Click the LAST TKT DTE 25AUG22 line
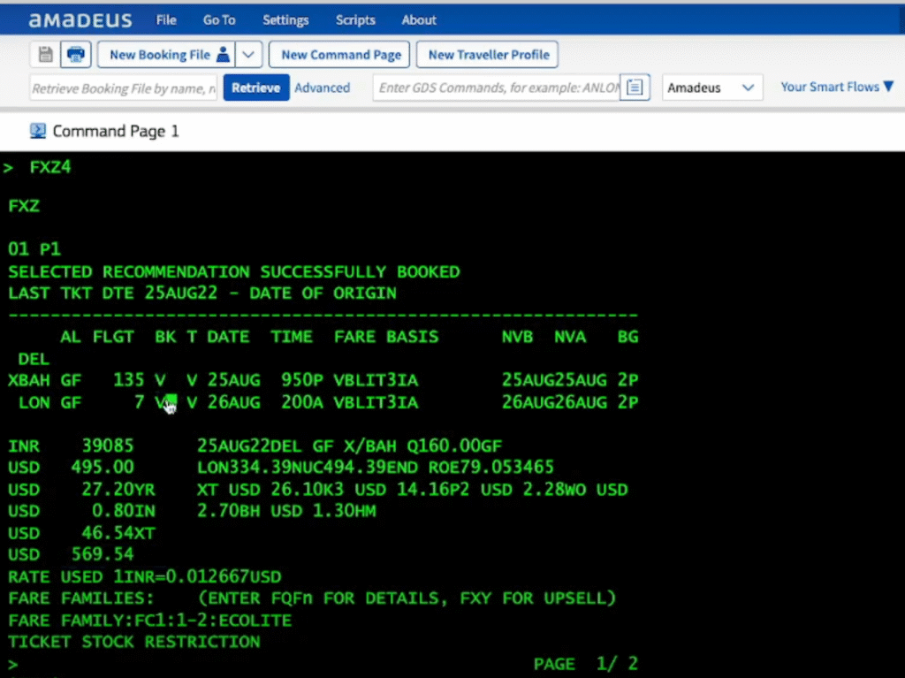905x678 pixels. coord(202,293)
